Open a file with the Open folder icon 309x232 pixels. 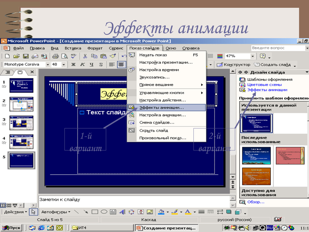click(x=17, y=56)
